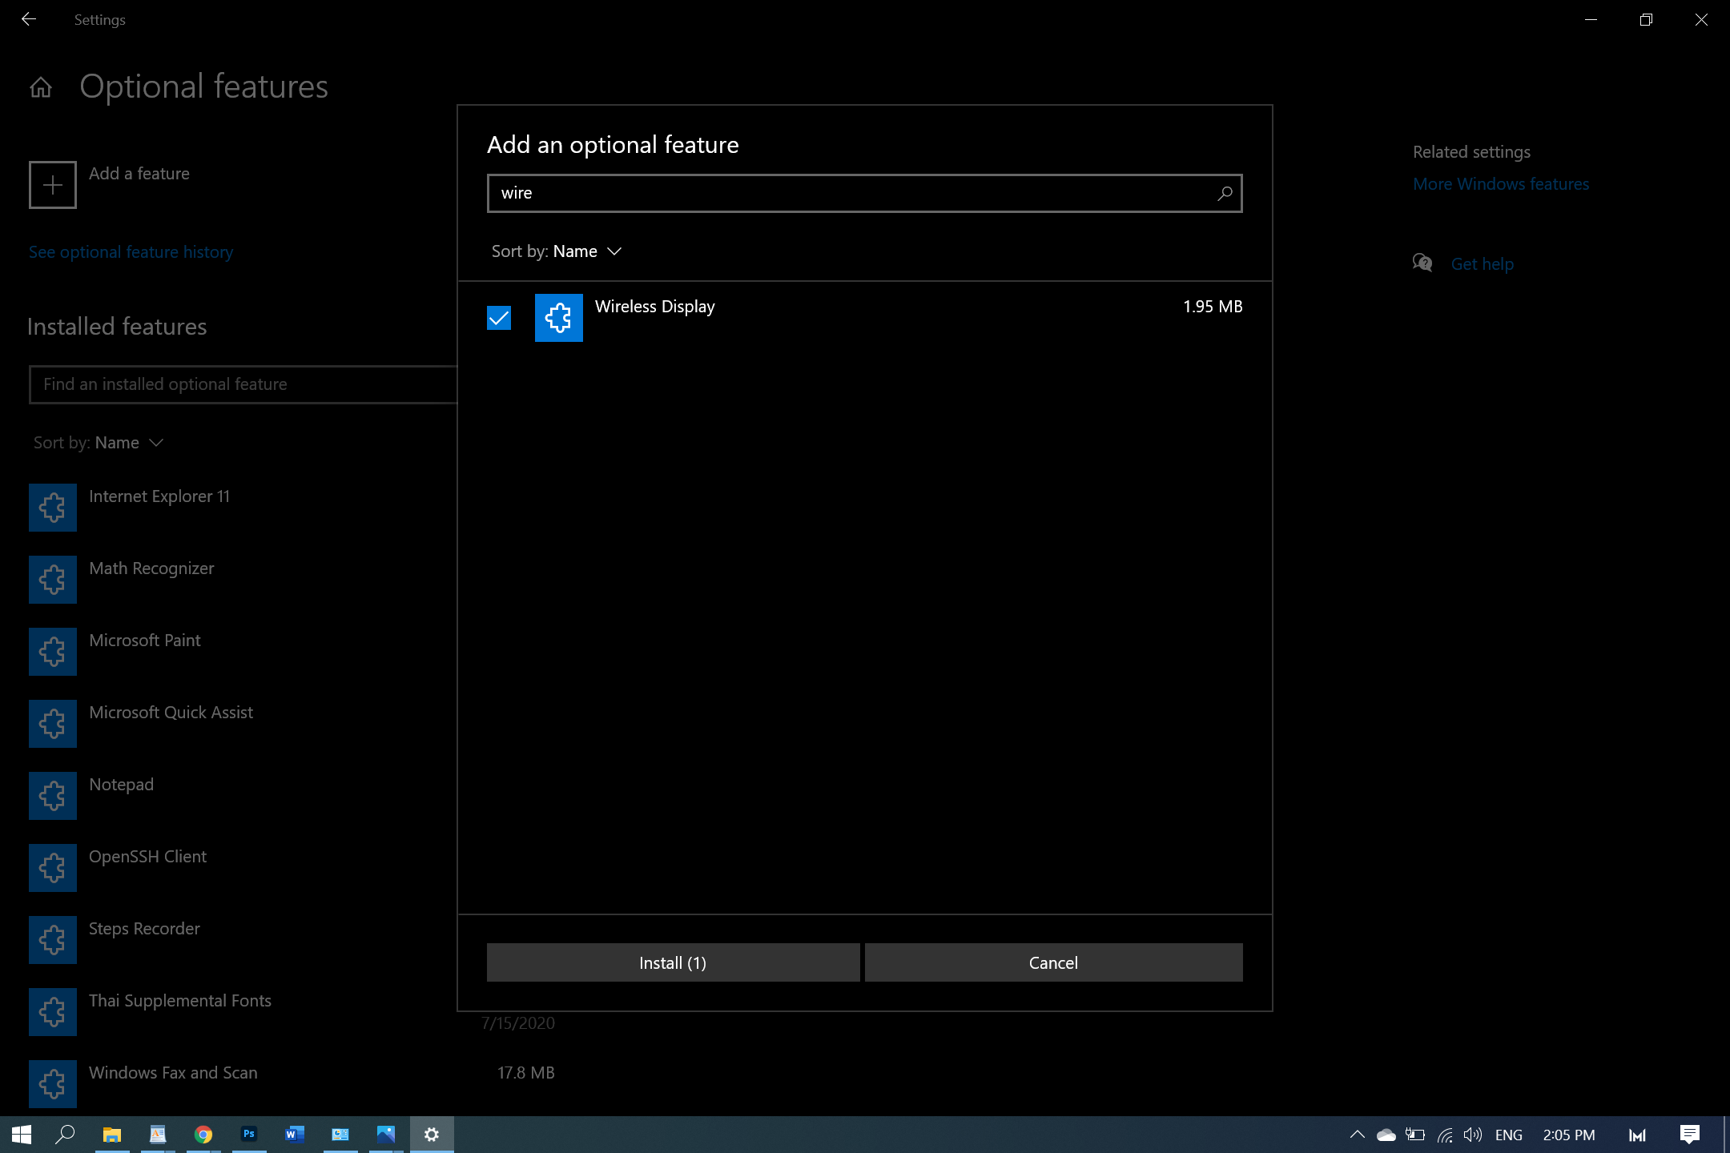Cancel the Add an optional feature dialog
The height and width of the screenshot is (1153, 1730).
(x=1053, y=962)
